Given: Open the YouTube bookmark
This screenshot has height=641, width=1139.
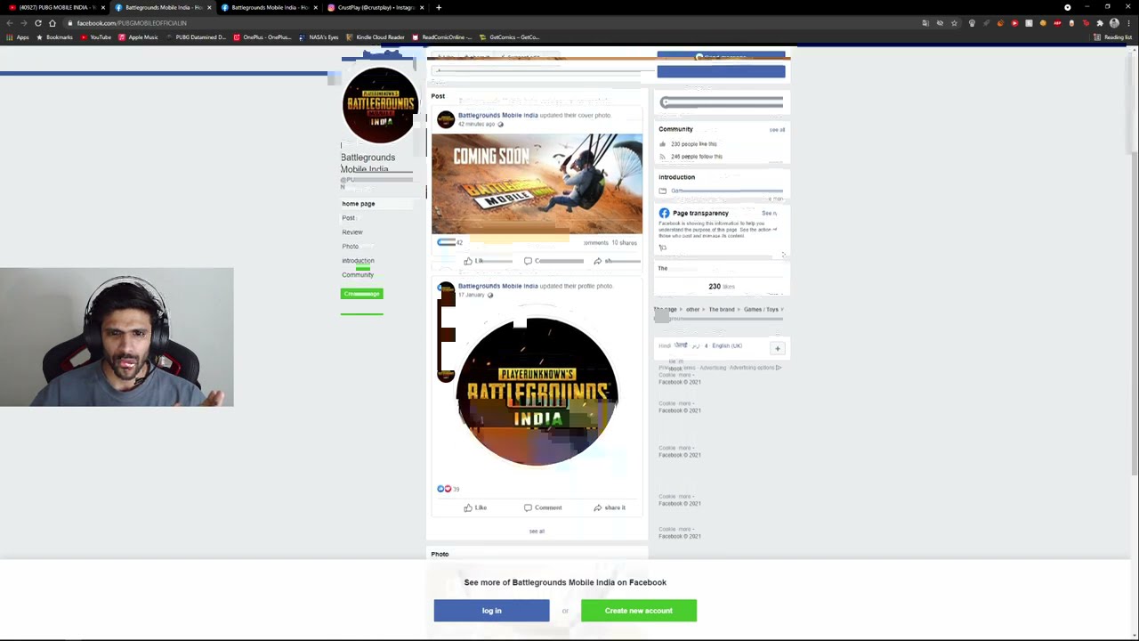Looking at the screenshot, I should coord(96,37).
